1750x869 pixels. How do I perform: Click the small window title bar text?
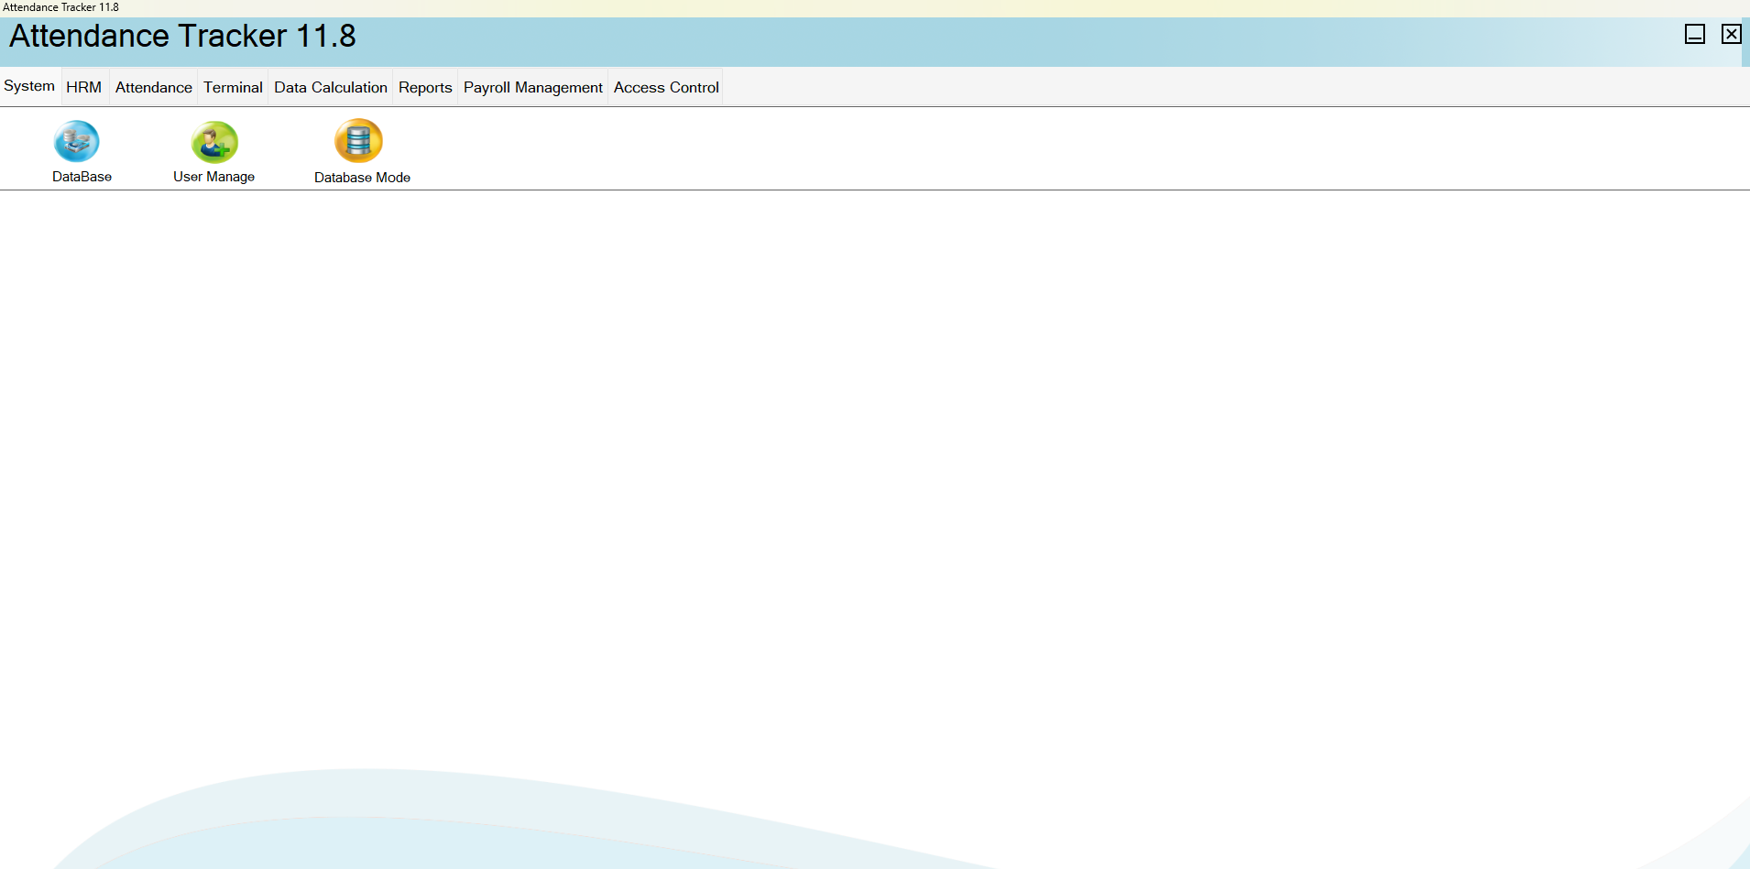(x=60, y=7)
